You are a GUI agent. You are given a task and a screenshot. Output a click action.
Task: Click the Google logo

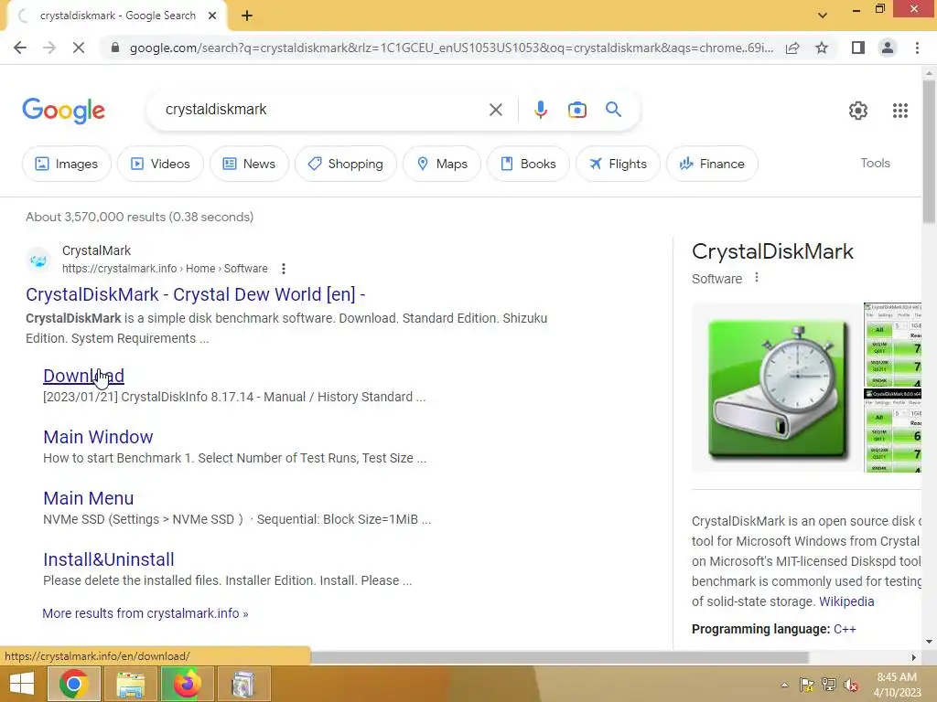63,111
